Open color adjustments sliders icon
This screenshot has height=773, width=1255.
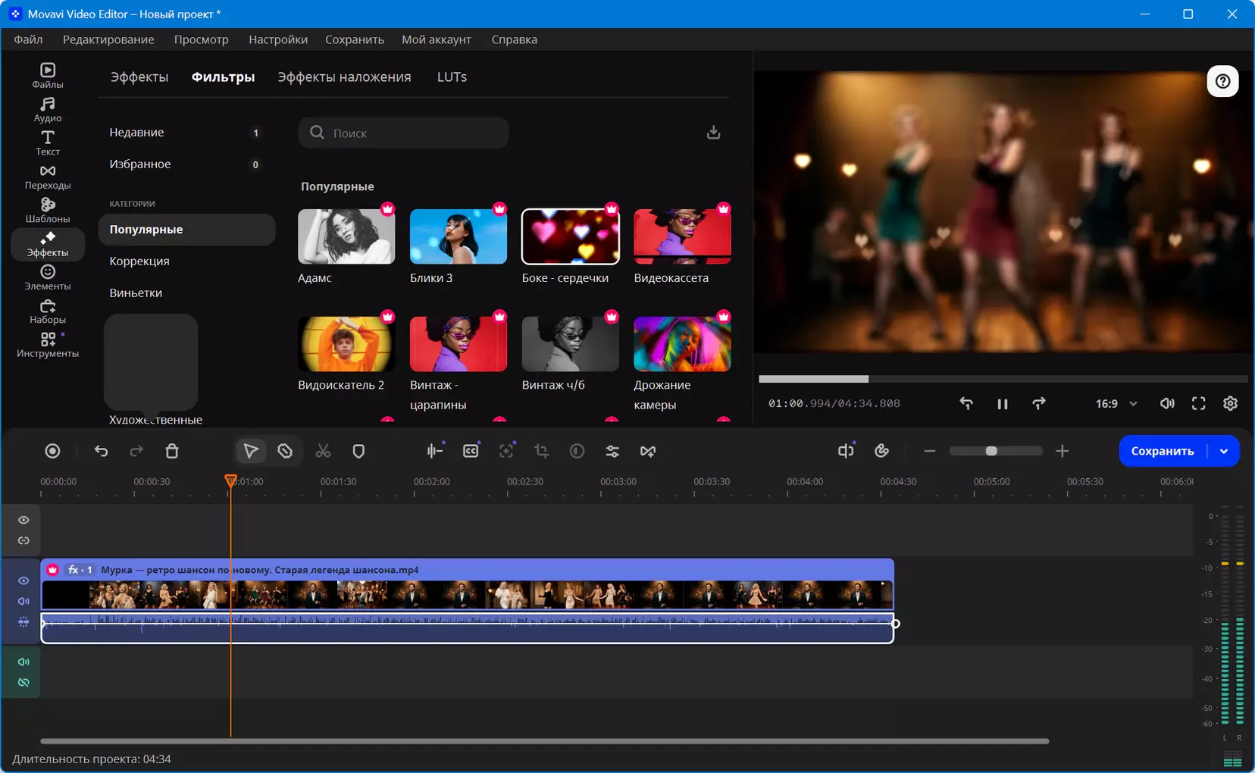pos(612,451)
